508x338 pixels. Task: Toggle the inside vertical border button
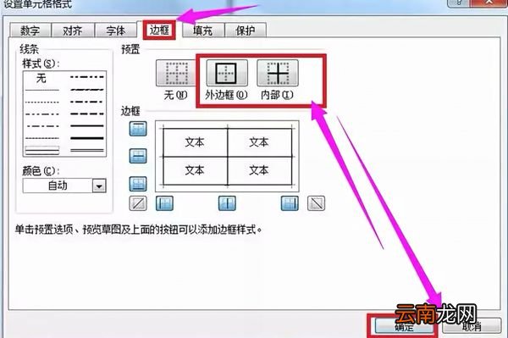(227, 203)
